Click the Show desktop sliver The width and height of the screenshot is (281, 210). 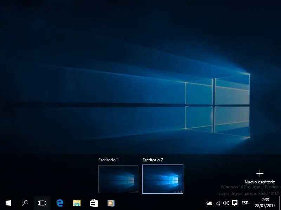[280, 203]
